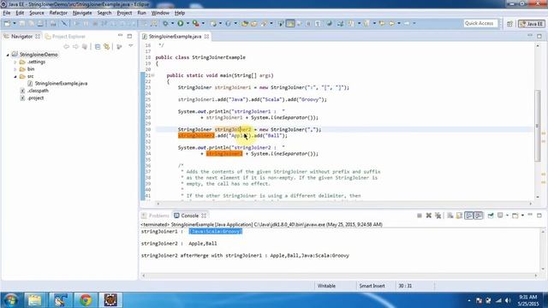This screenshot has width=548, height=308.
Task: Click the Print toolbar icon
Action: (40, 23)
